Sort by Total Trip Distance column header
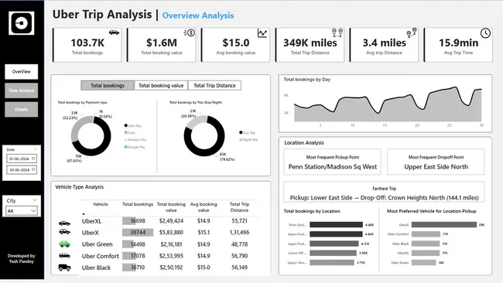Viewport: 503px width, 283px height. 239,207
